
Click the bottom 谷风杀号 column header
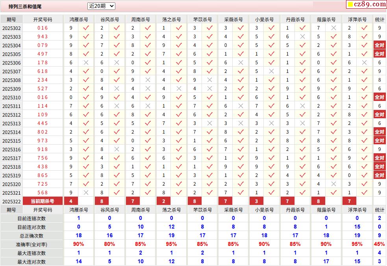109,210
